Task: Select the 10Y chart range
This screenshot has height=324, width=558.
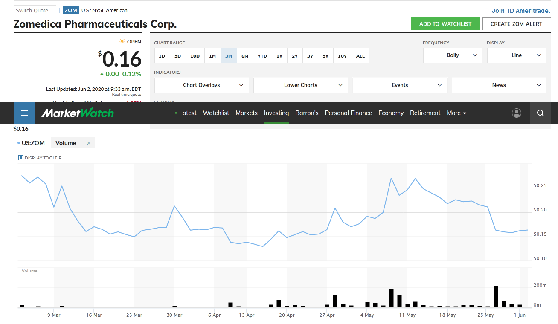Action: [x=343, y=56]
